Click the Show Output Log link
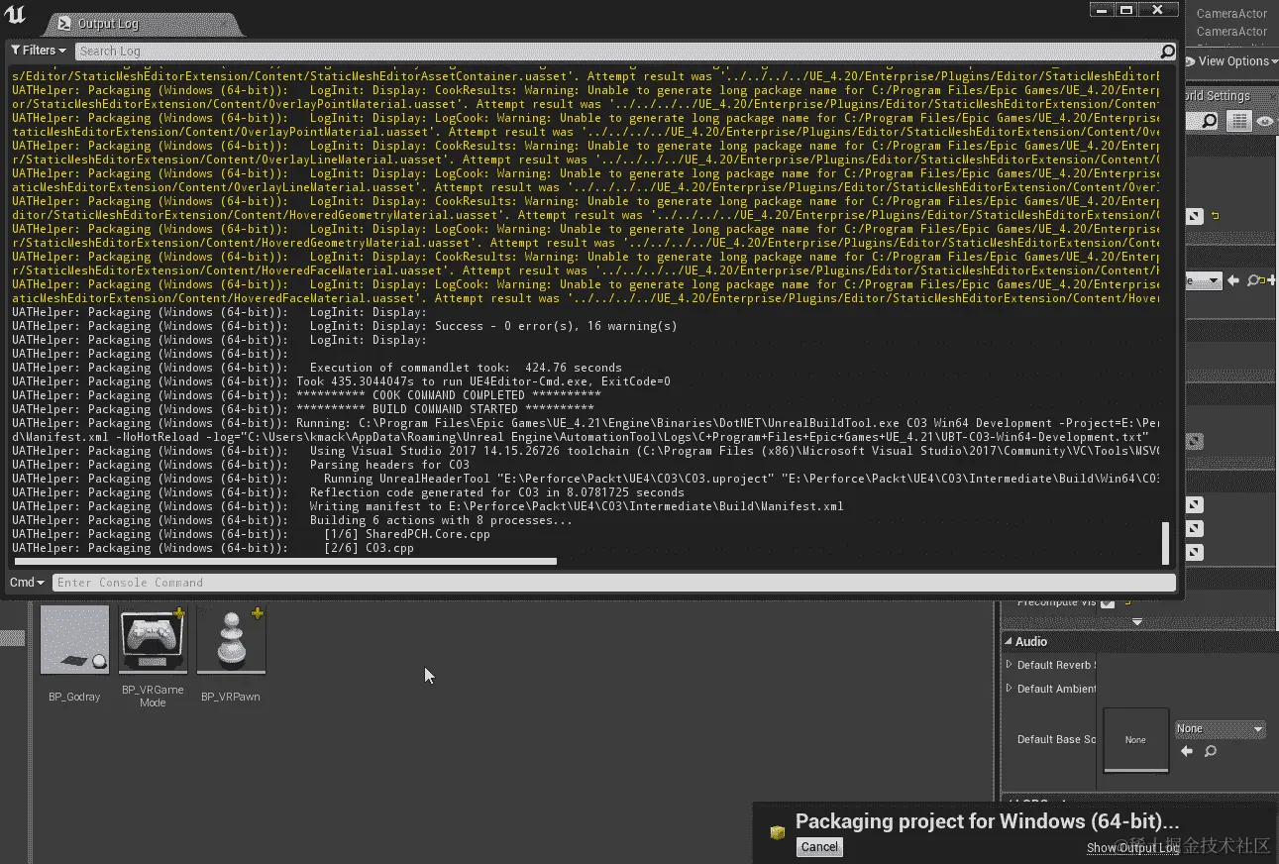 click(1132, 847)
